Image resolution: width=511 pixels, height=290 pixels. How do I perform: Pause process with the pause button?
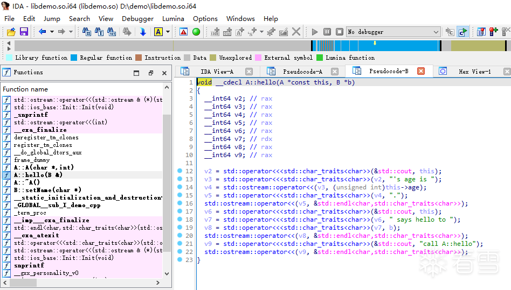[327, 32]
